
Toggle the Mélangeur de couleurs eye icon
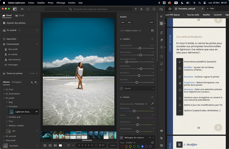[x=150, y=138]
